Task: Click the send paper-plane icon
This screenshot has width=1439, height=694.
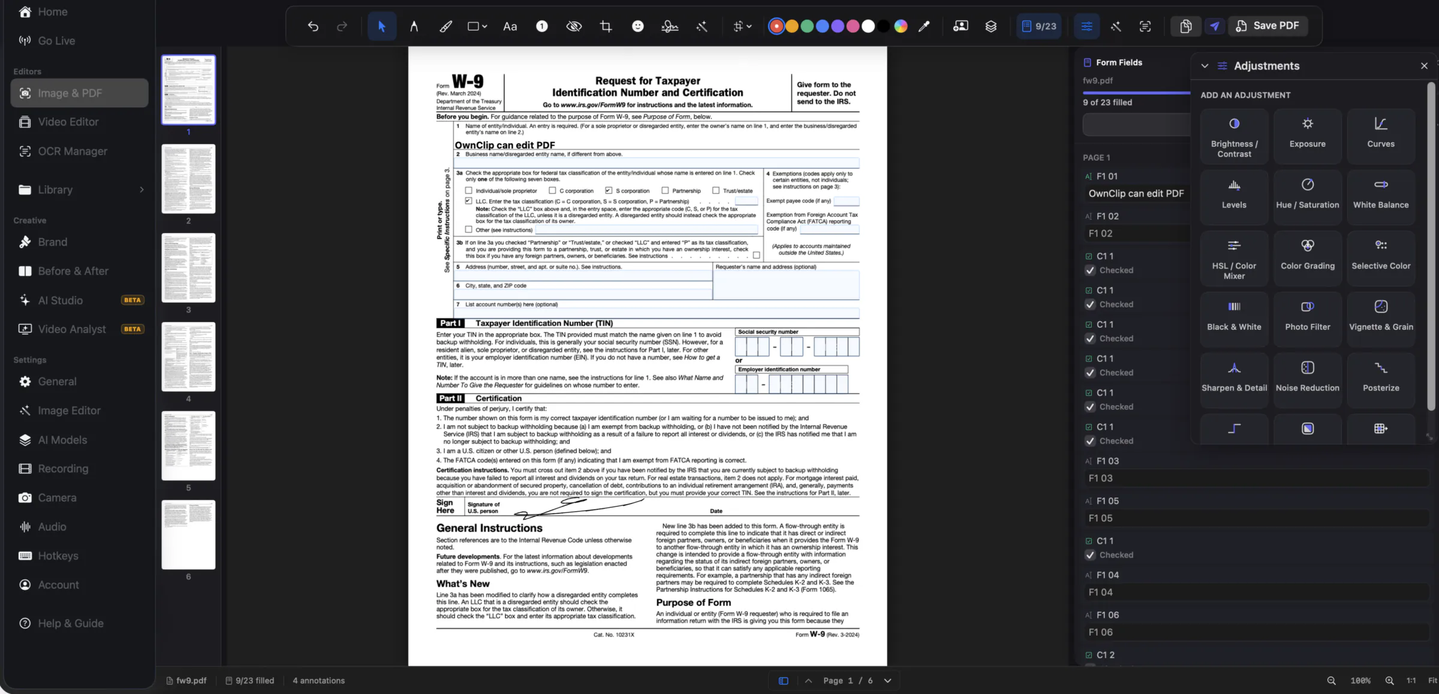Action: click(1215, 26)
